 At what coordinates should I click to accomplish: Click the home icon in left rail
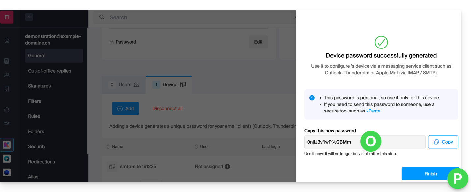pyautogui.click(x=7, y=40)
